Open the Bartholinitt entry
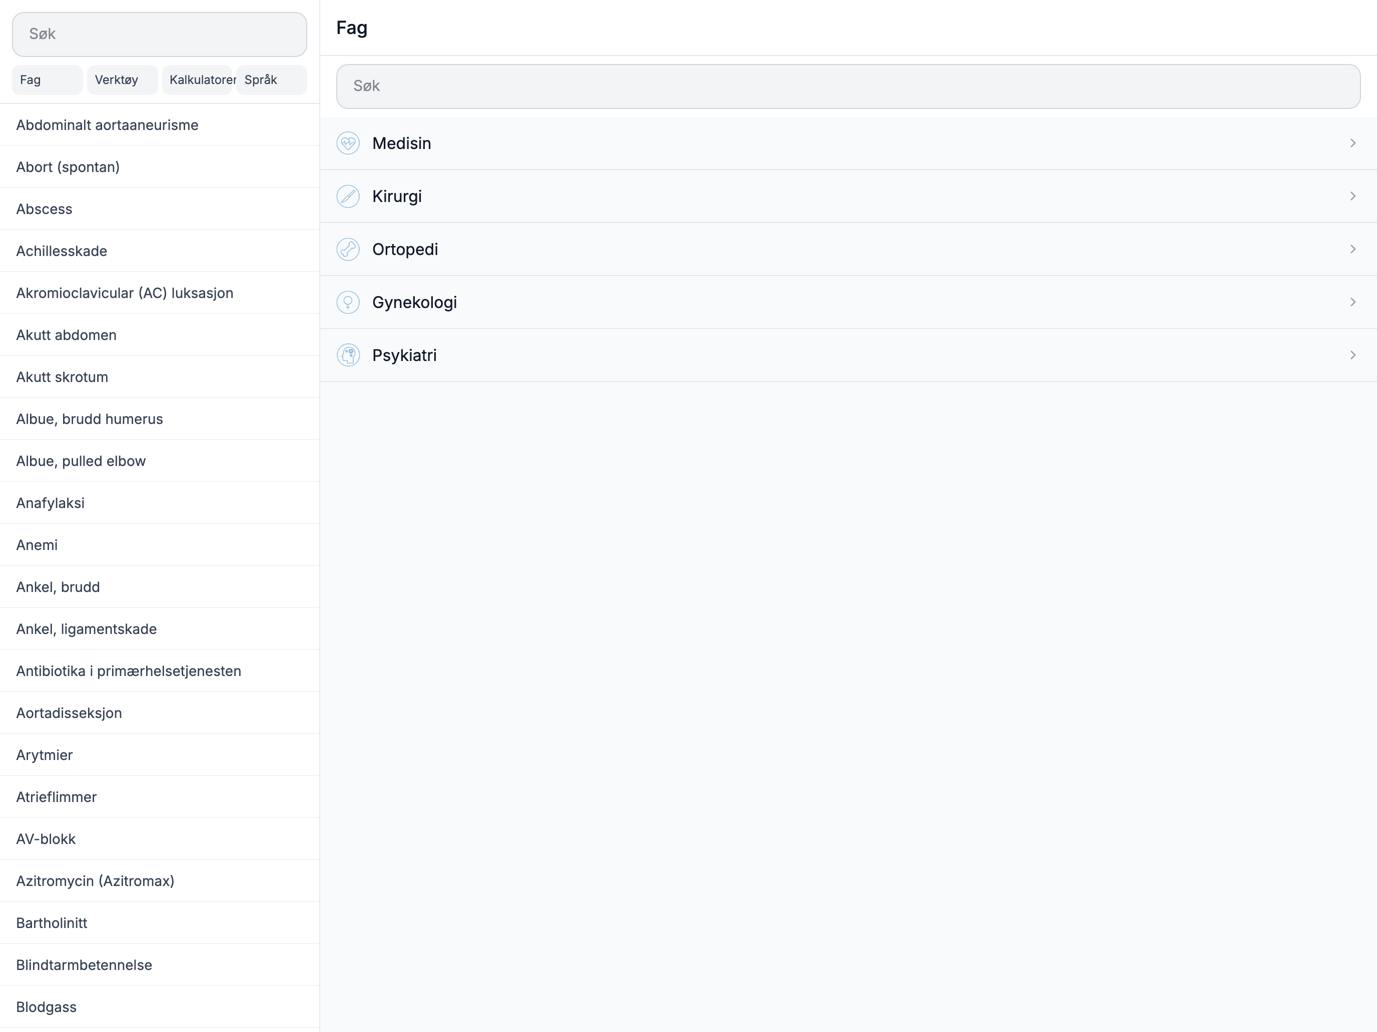The image size is (1377, 1032). click(159, 922)
